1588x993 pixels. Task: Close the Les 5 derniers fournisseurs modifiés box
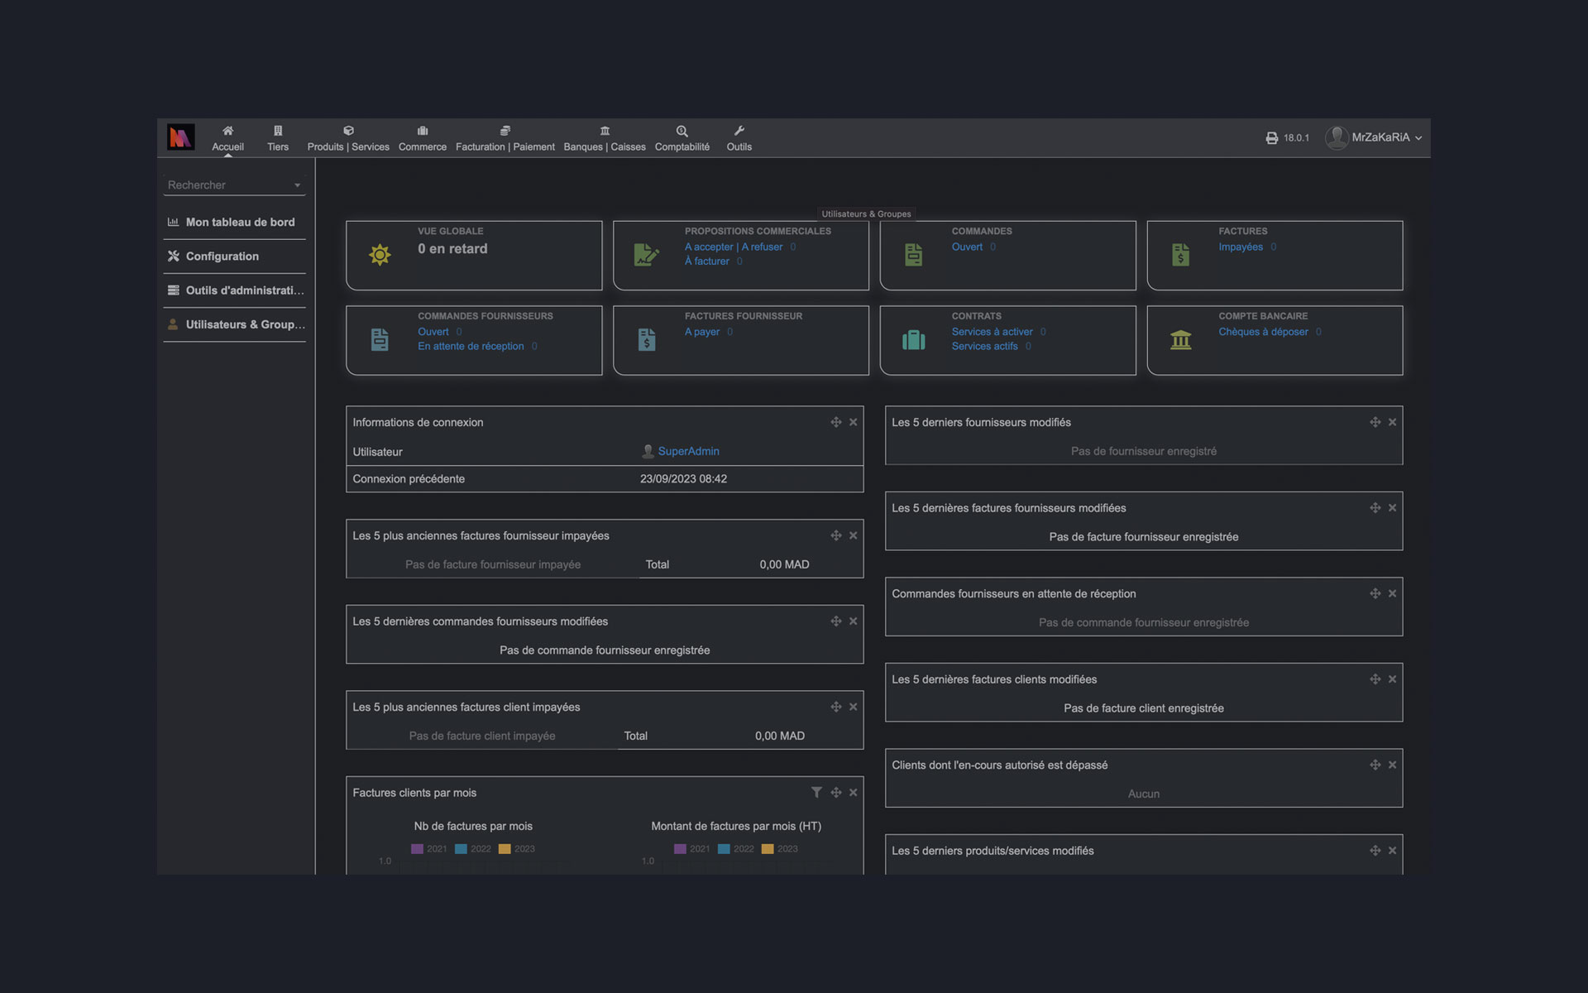(1392, 422)
